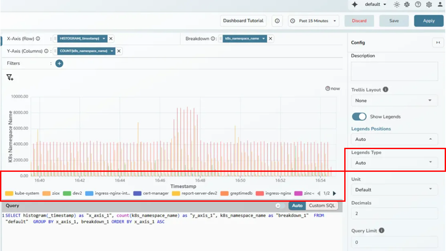
Task: Click the sparkle AI assistant icon
Action: [355, 4]
